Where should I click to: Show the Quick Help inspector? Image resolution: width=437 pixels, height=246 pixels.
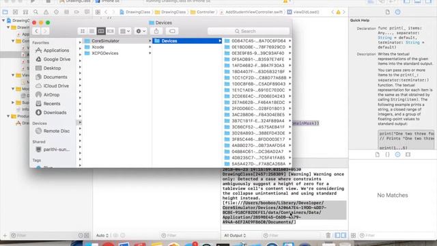(x=397, y=12)
